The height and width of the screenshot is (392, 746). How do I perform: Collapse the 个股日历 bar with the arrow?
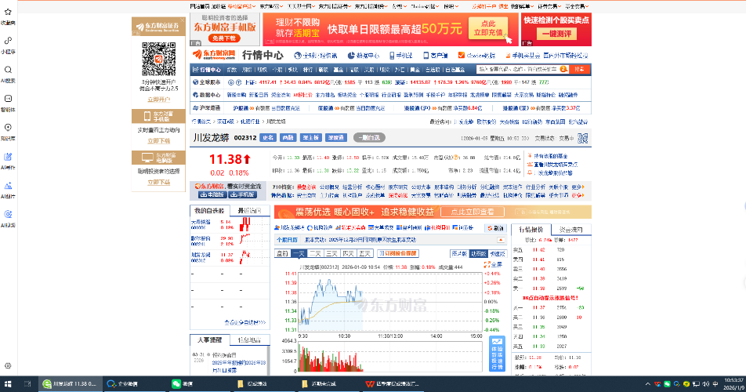(x=501, y=240)
